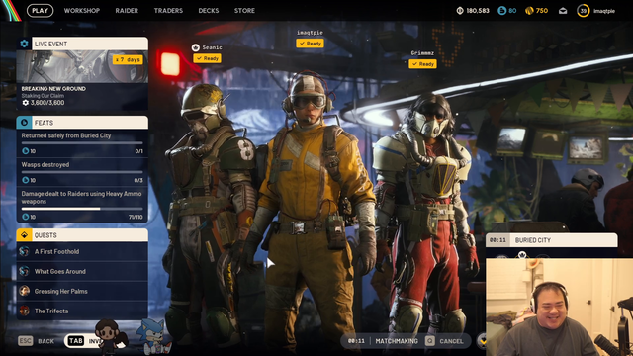Visit the STORE tab
633x356 pixels.
click(x=244, y=11)
